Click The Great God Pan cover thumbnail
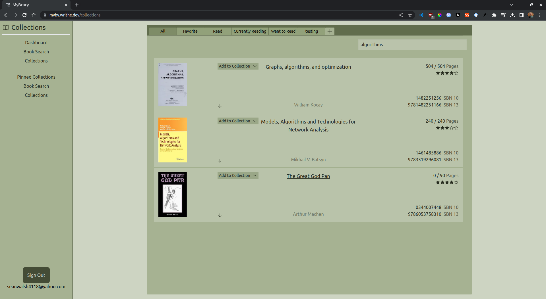This screenshot has height=299, width=546. (173, 195)
